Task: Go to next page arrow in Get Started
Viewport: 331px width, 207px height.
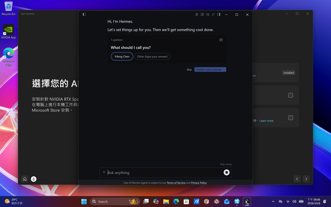Action: (306, 179)
